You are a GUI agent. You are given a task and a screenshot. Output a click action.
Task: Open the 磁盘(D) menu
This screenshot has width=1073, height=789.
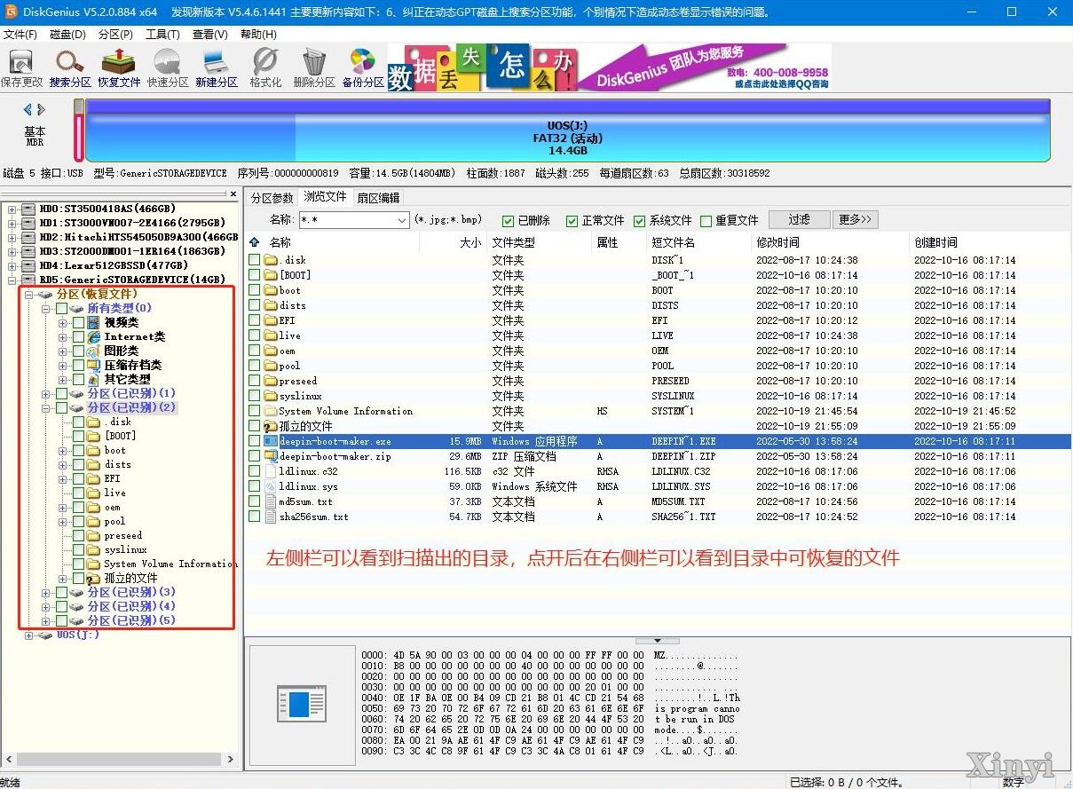coord(68,34)
